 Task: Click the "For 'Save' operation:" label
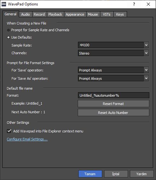27,70
